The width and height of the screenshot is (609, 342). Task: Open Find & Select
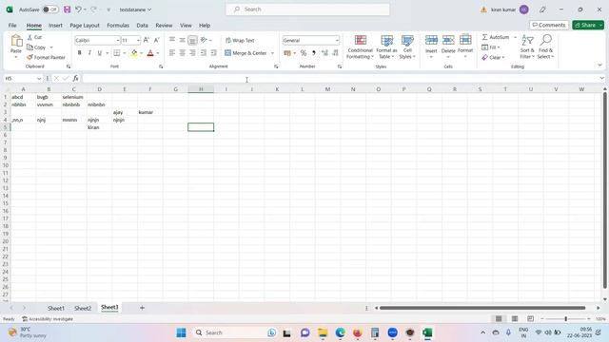(545, 47)
